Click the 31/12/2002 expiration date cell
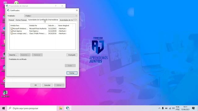This screenshot has width=198, height=111. point(52,29)
